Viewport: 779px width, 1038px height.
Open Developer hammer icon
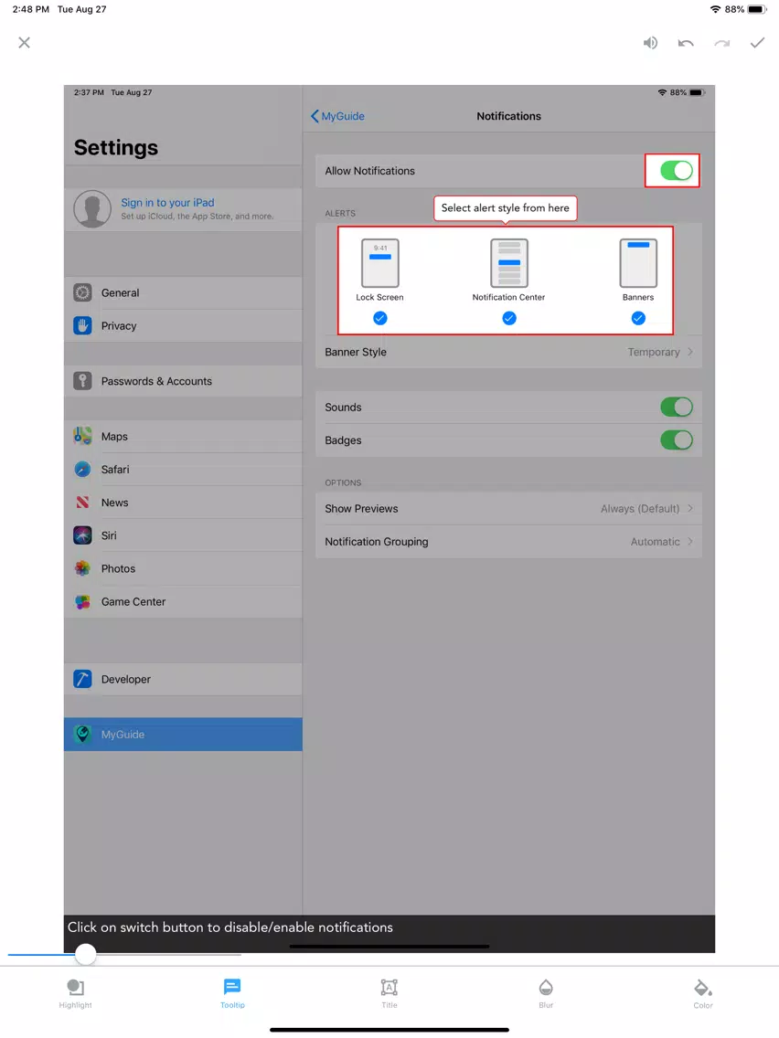coord(83,679)
